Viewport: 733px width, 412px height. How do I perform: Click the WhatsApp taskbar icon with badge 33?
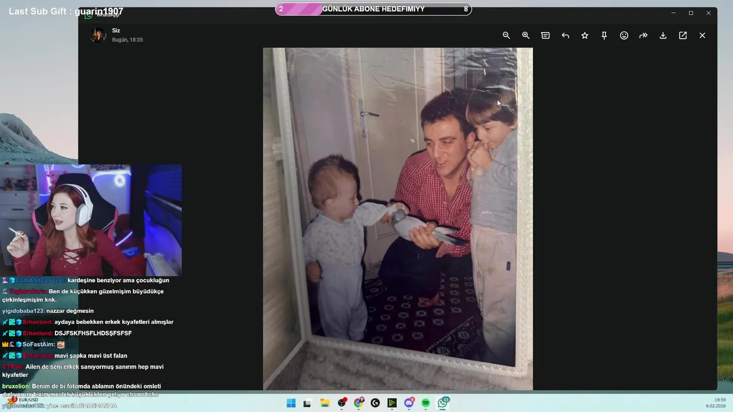(x=443, y=403)
